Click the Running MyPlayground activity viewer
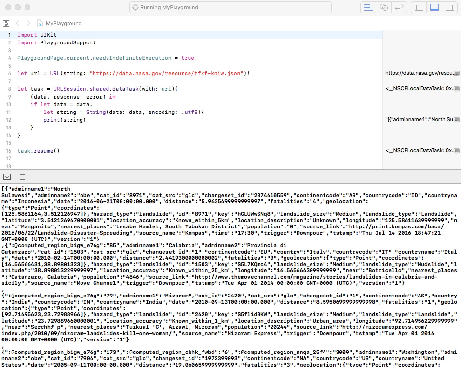461x367 pixels. point(230,7)
